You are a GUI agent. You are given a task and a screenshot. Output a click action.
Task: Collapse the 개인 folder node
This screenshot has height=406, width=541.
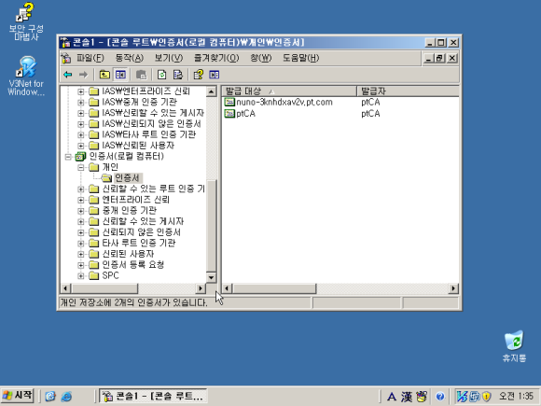tap(81, 167)
